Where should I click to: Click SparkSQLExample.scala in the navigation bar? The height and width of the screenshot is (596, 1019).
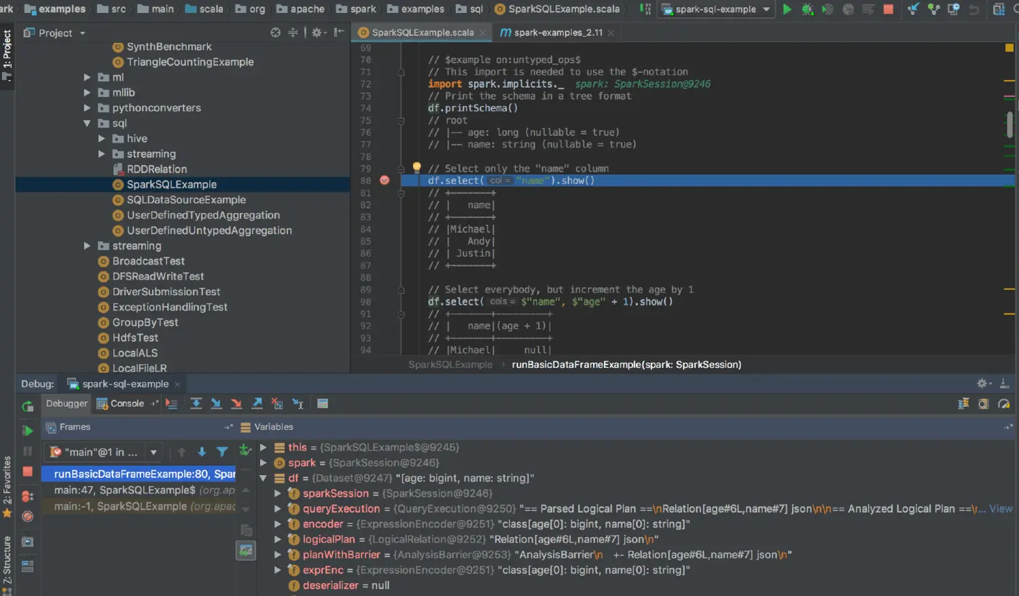pos(557,10)
